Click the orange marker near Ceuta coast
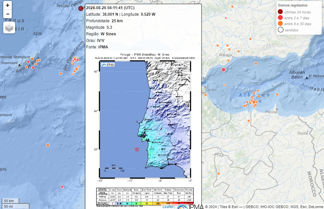Viewport: 324px width, 209px height. 206,95
